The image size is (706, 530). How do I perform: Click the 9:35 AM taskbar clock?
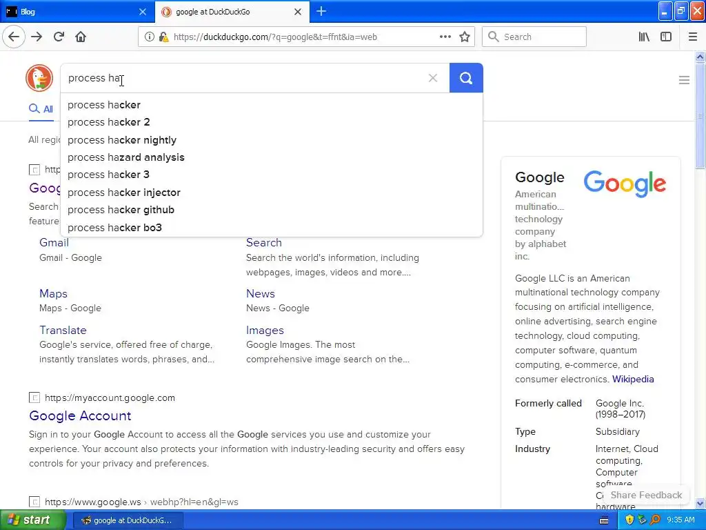(x=680, y=520)
